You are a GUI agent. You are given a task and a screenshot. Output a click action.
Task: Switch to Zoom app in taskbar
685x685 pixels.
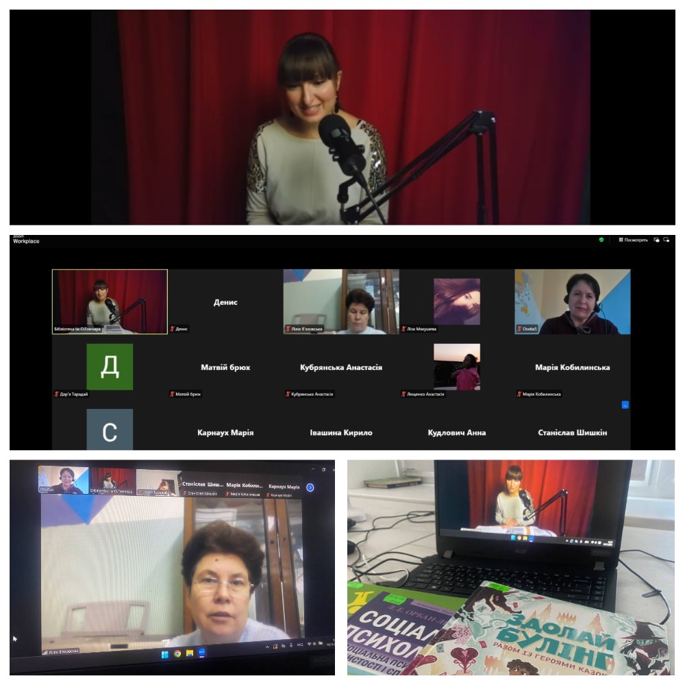202,653
